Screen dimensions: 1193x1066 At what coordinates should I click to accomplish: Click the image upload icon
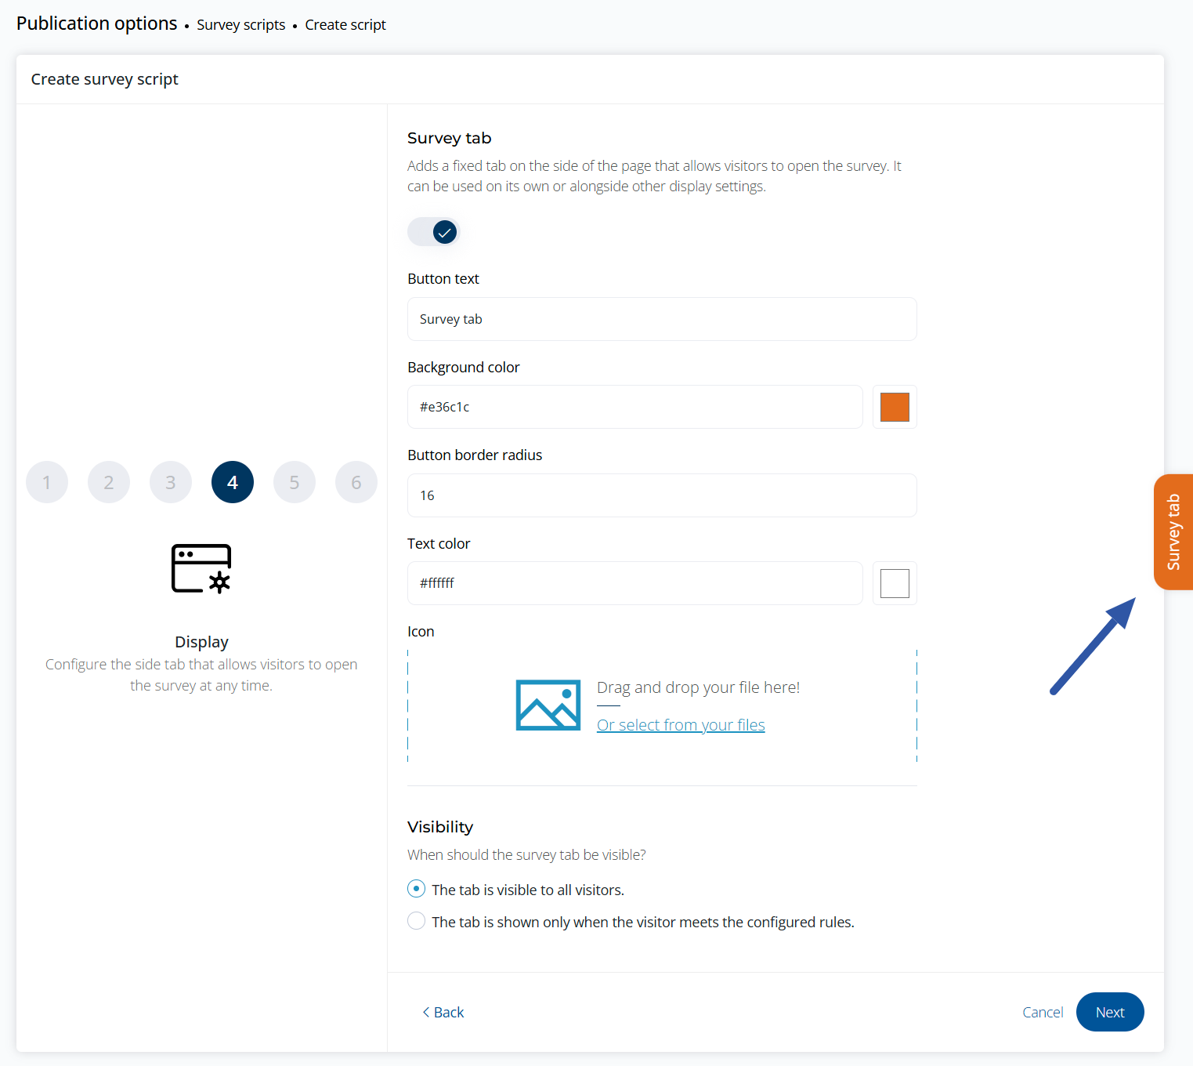(548, 705)
